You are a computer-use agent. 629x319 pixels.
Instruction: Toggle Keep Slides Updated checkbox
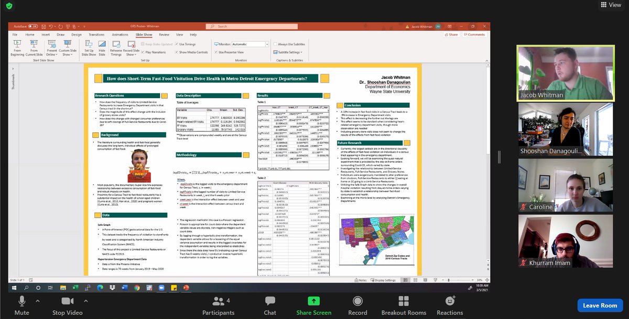pos(143,44)
